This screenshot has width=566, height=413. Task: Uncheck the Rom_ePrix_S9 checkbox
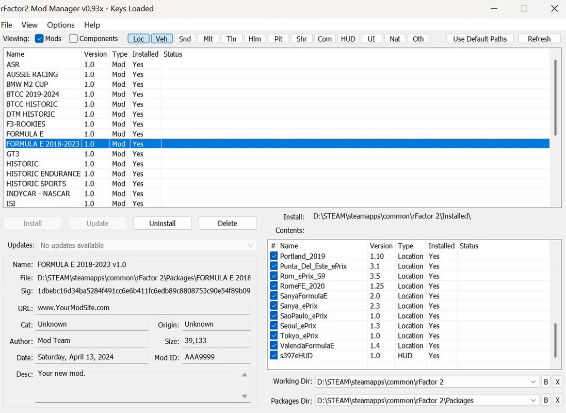pyautogui.click(x=273, y=276)
